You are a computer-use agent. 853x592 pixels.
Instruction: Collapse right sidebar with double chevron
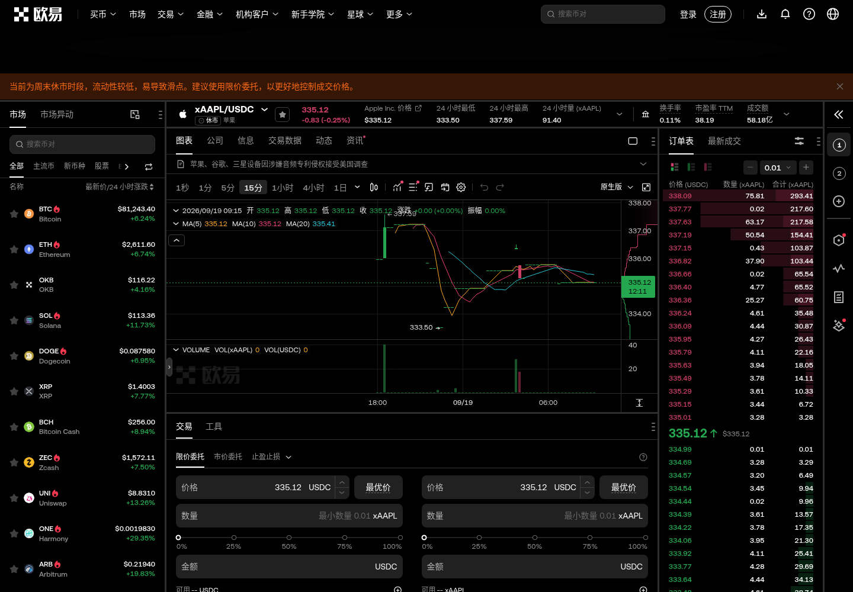(839, 115)
